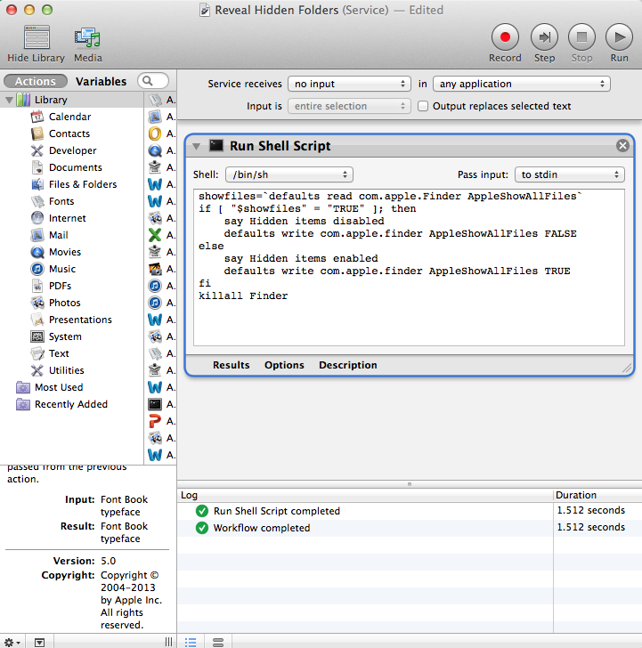Toggle the description pane button at bottom
Screen dimensions: 642x648
pos(39,643)
